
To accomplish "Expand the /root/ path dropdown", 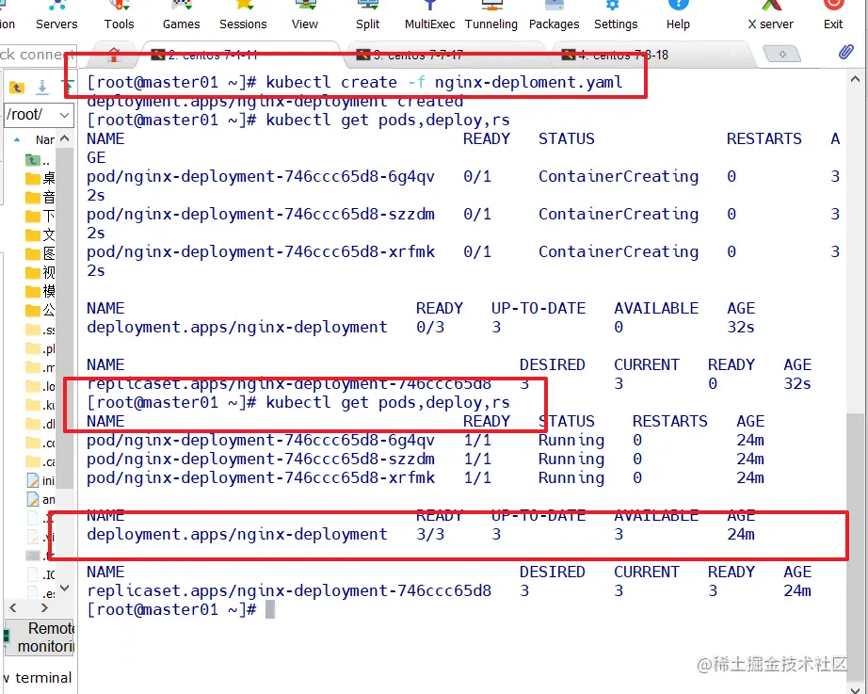I will [x=64, y=115].
